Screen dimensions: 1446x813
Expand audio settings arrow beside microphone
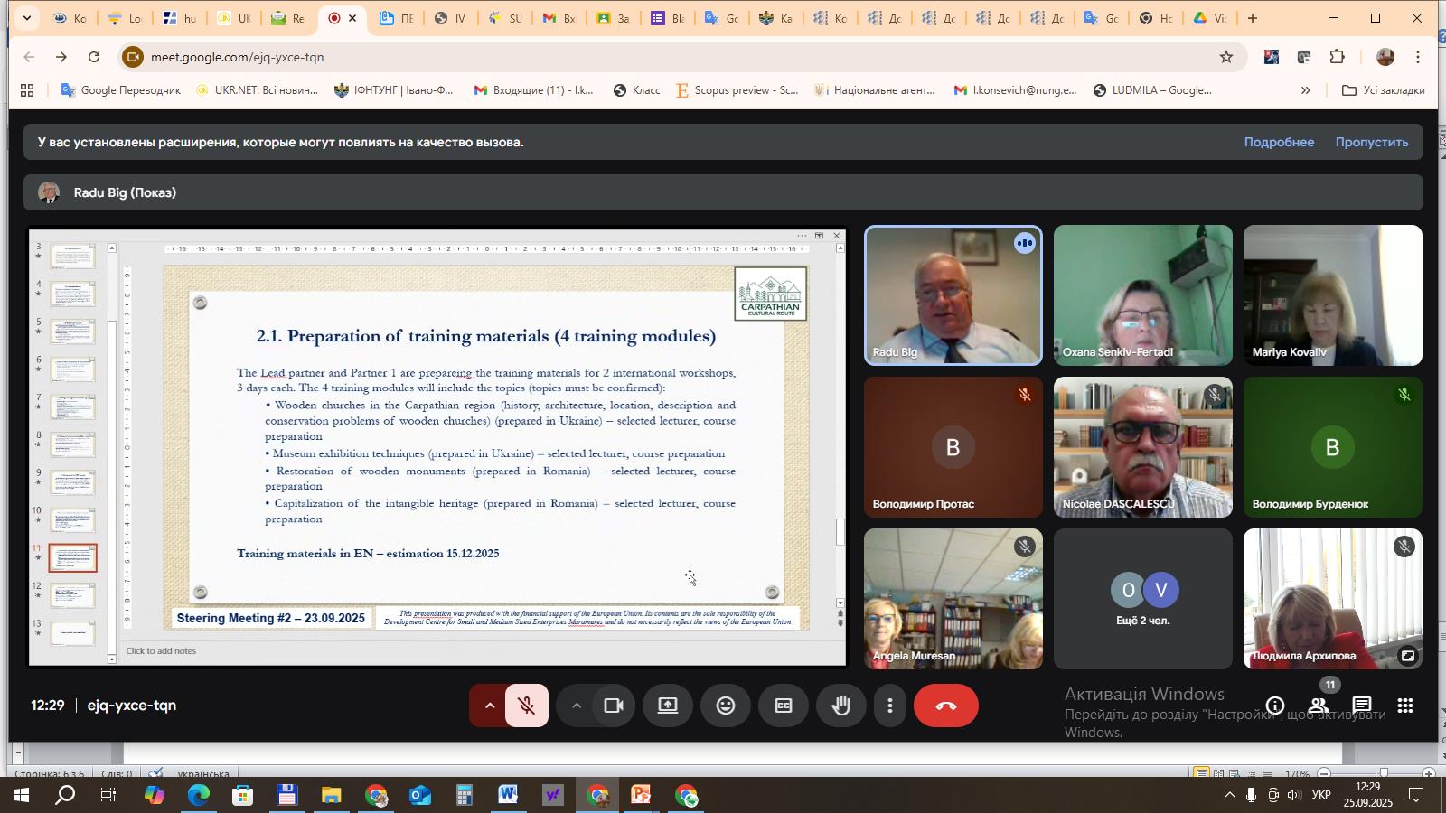489,706
